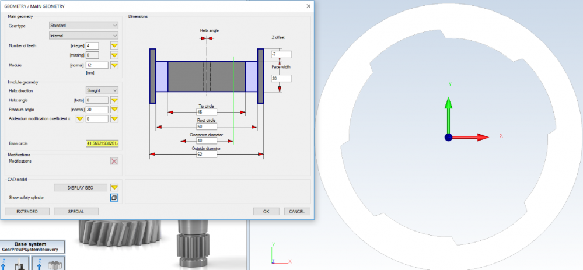583x270 pixels.
Task: Click the 'Show safety cylinder' label
Action: click(26, 198)
